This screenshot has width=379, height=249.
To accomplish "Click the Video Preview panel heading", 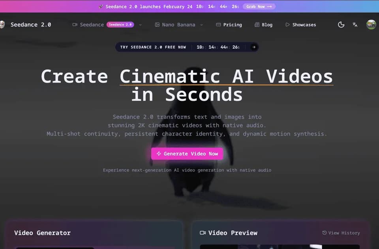I will click(x=229, y=233).
